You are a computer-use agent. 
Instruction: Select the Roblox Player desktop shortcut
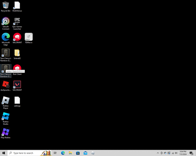5,103
